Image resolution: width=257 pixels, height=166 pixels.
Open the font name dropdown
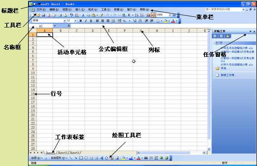64,21
